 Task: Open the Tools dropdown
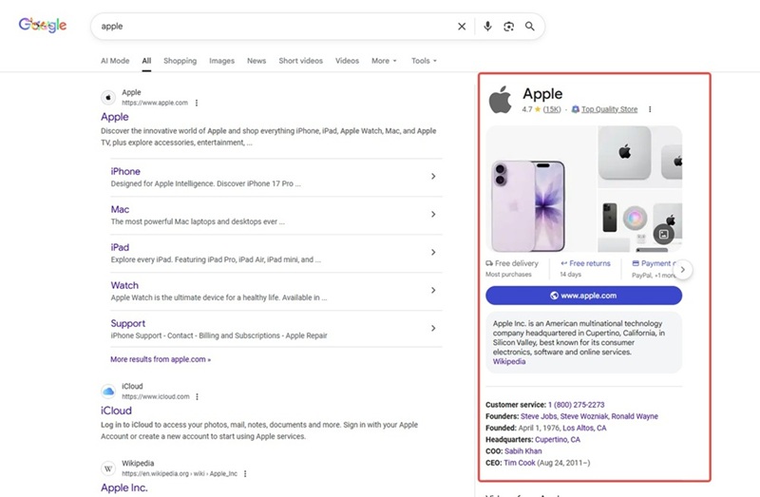[424, 61]
